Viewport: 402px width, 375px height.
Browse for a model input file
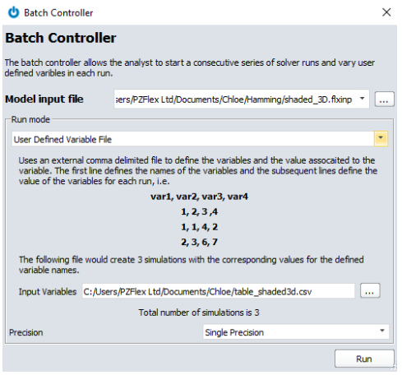click(384, 99)
